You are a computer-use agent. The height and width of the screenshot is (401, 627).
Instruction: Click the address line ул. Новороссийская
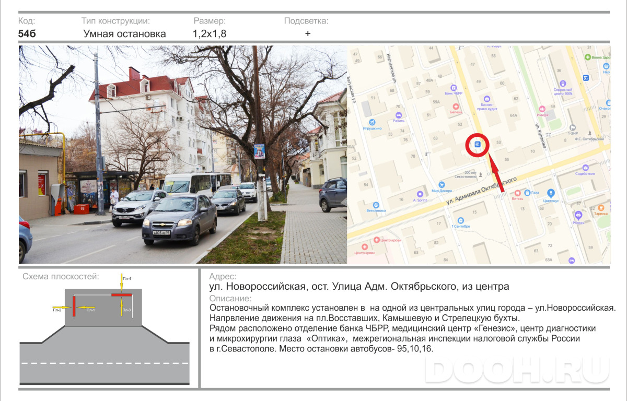359,287
